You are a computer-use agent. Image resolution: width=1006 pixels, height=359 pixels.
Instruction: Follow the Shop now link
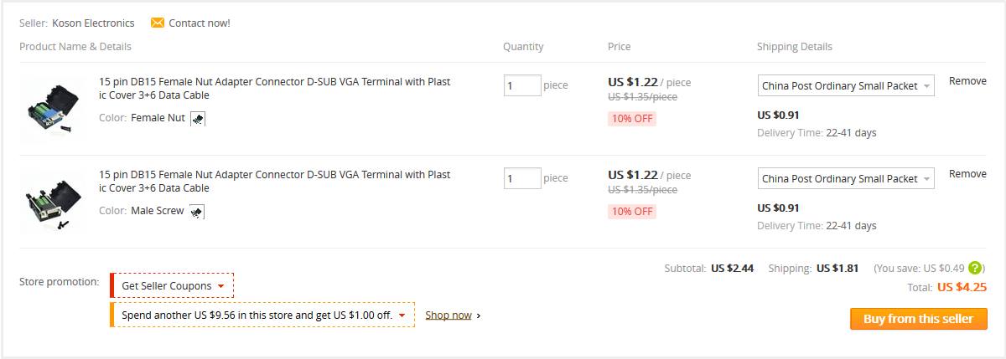pos(449,315)
